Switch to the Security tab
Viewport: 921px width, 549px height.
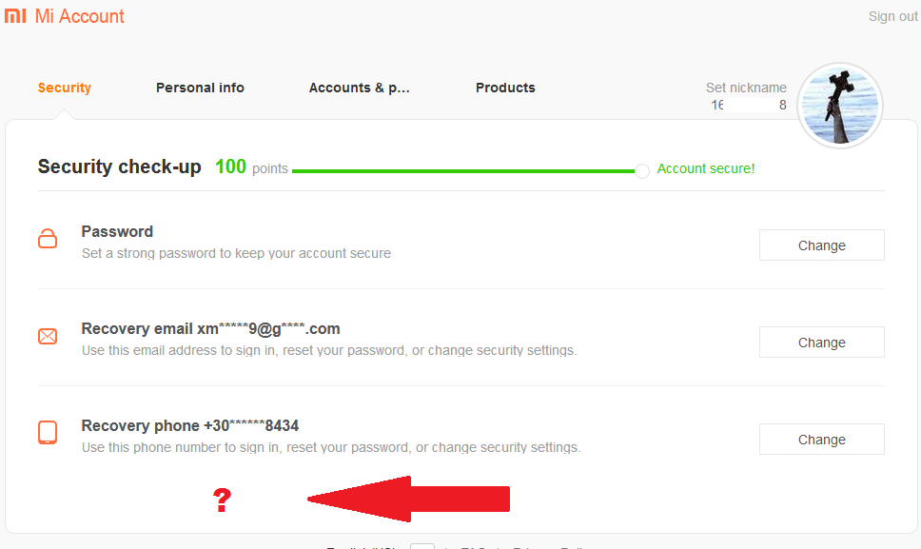coord(65,88)
